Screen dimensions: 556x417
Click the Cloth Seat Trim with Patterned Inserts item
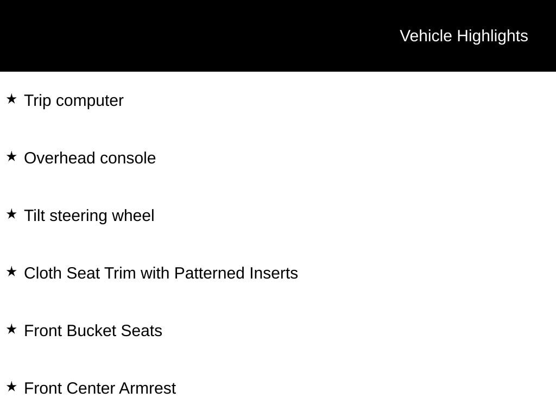[x=161, y=274]
